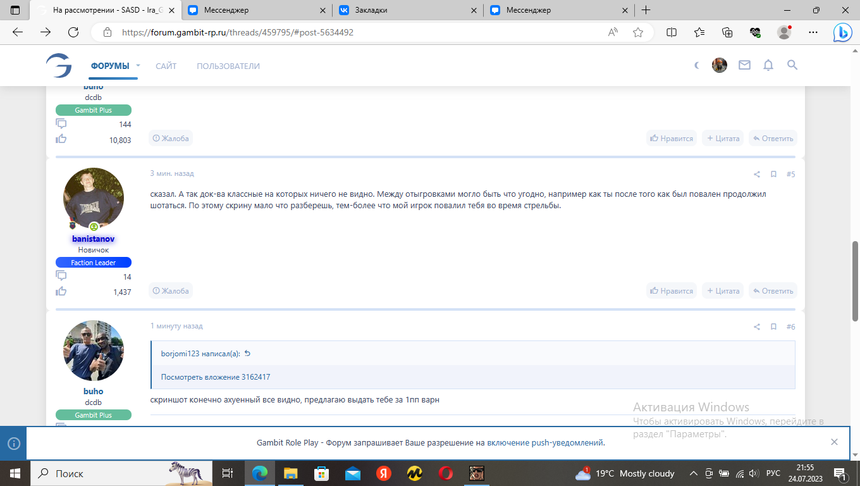Bookmark post #6 with bookmark icon

[773, 327]
